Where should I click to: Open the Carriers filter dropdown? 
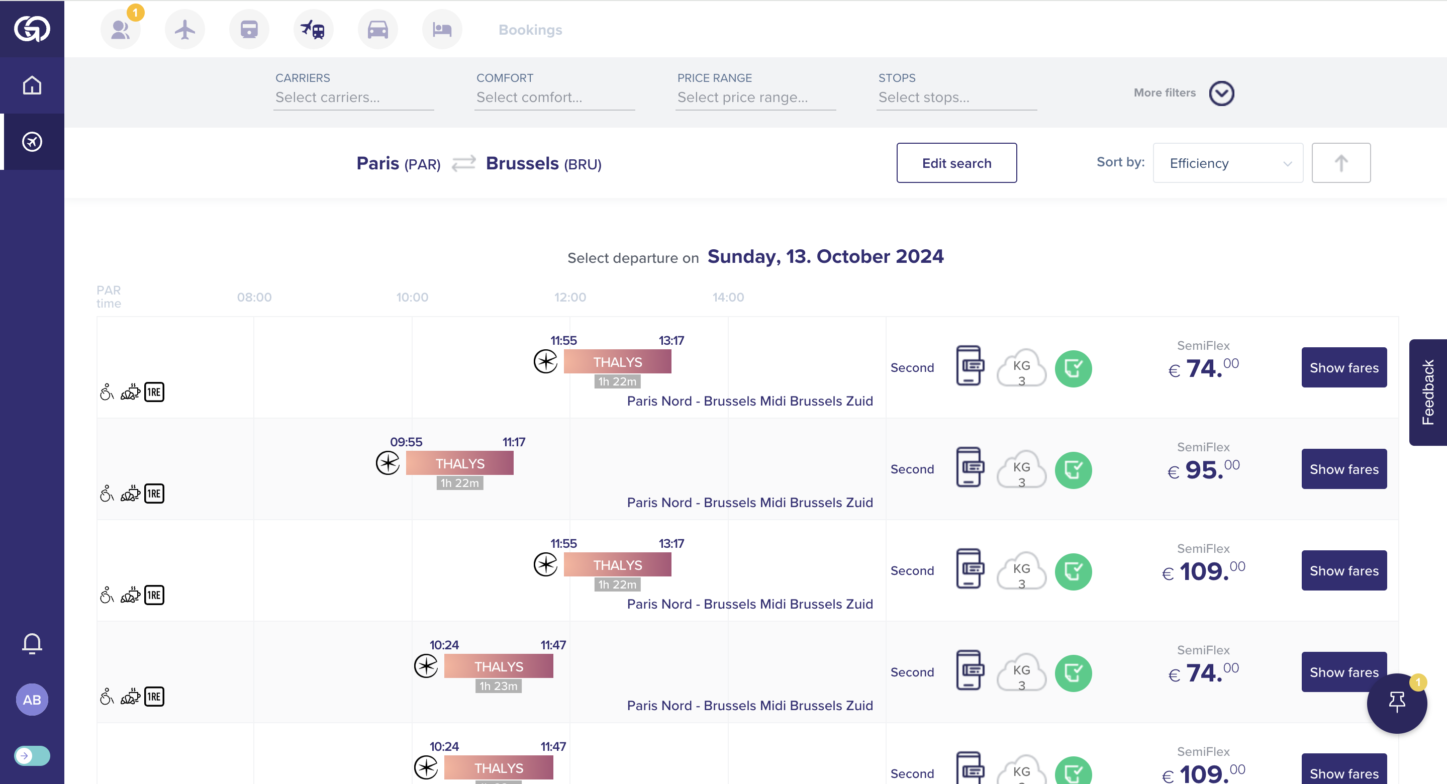click(x=353, y=97)
